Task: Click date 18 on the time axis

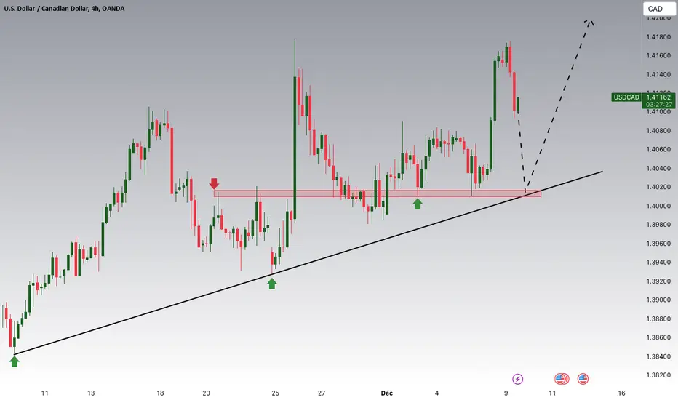Action: click(160, 393)
